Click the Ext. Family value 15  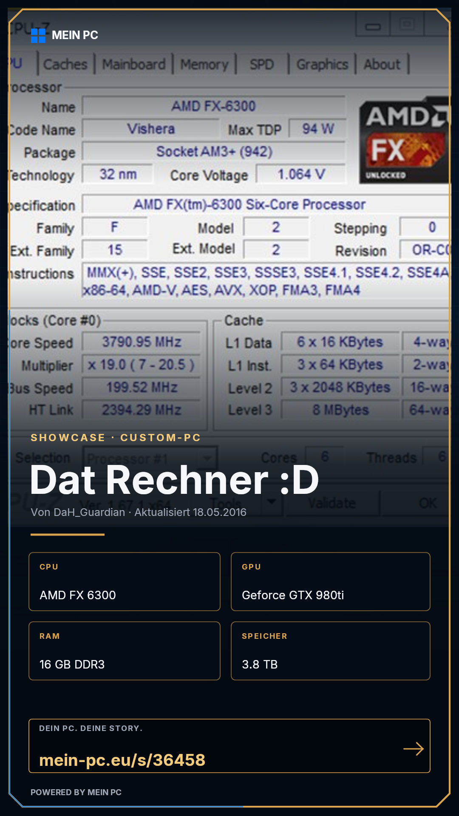[x=115, y=250]
